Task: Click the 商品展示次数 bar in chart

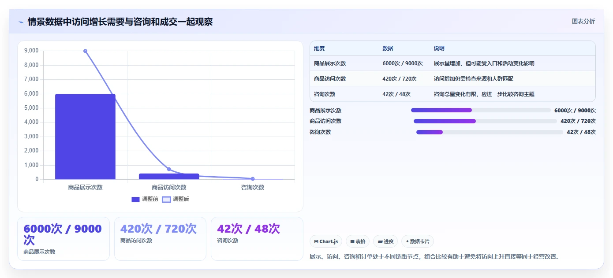Action: (x=85, y=137)
